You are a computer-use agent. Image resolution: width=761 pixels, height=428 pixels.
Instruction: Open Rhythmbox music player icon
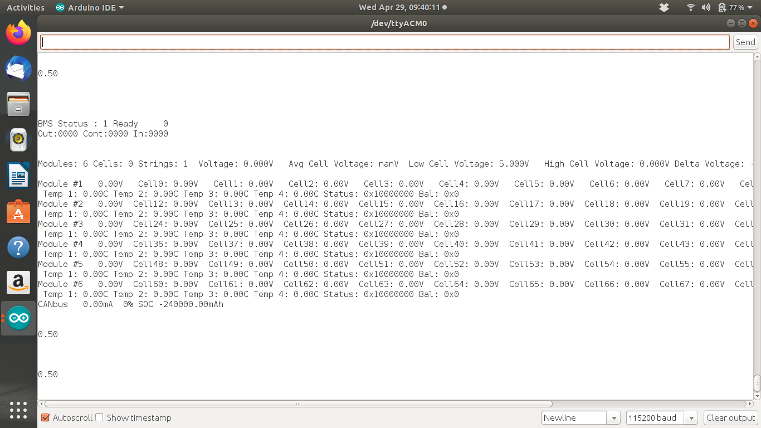click(x=18, y=140)
